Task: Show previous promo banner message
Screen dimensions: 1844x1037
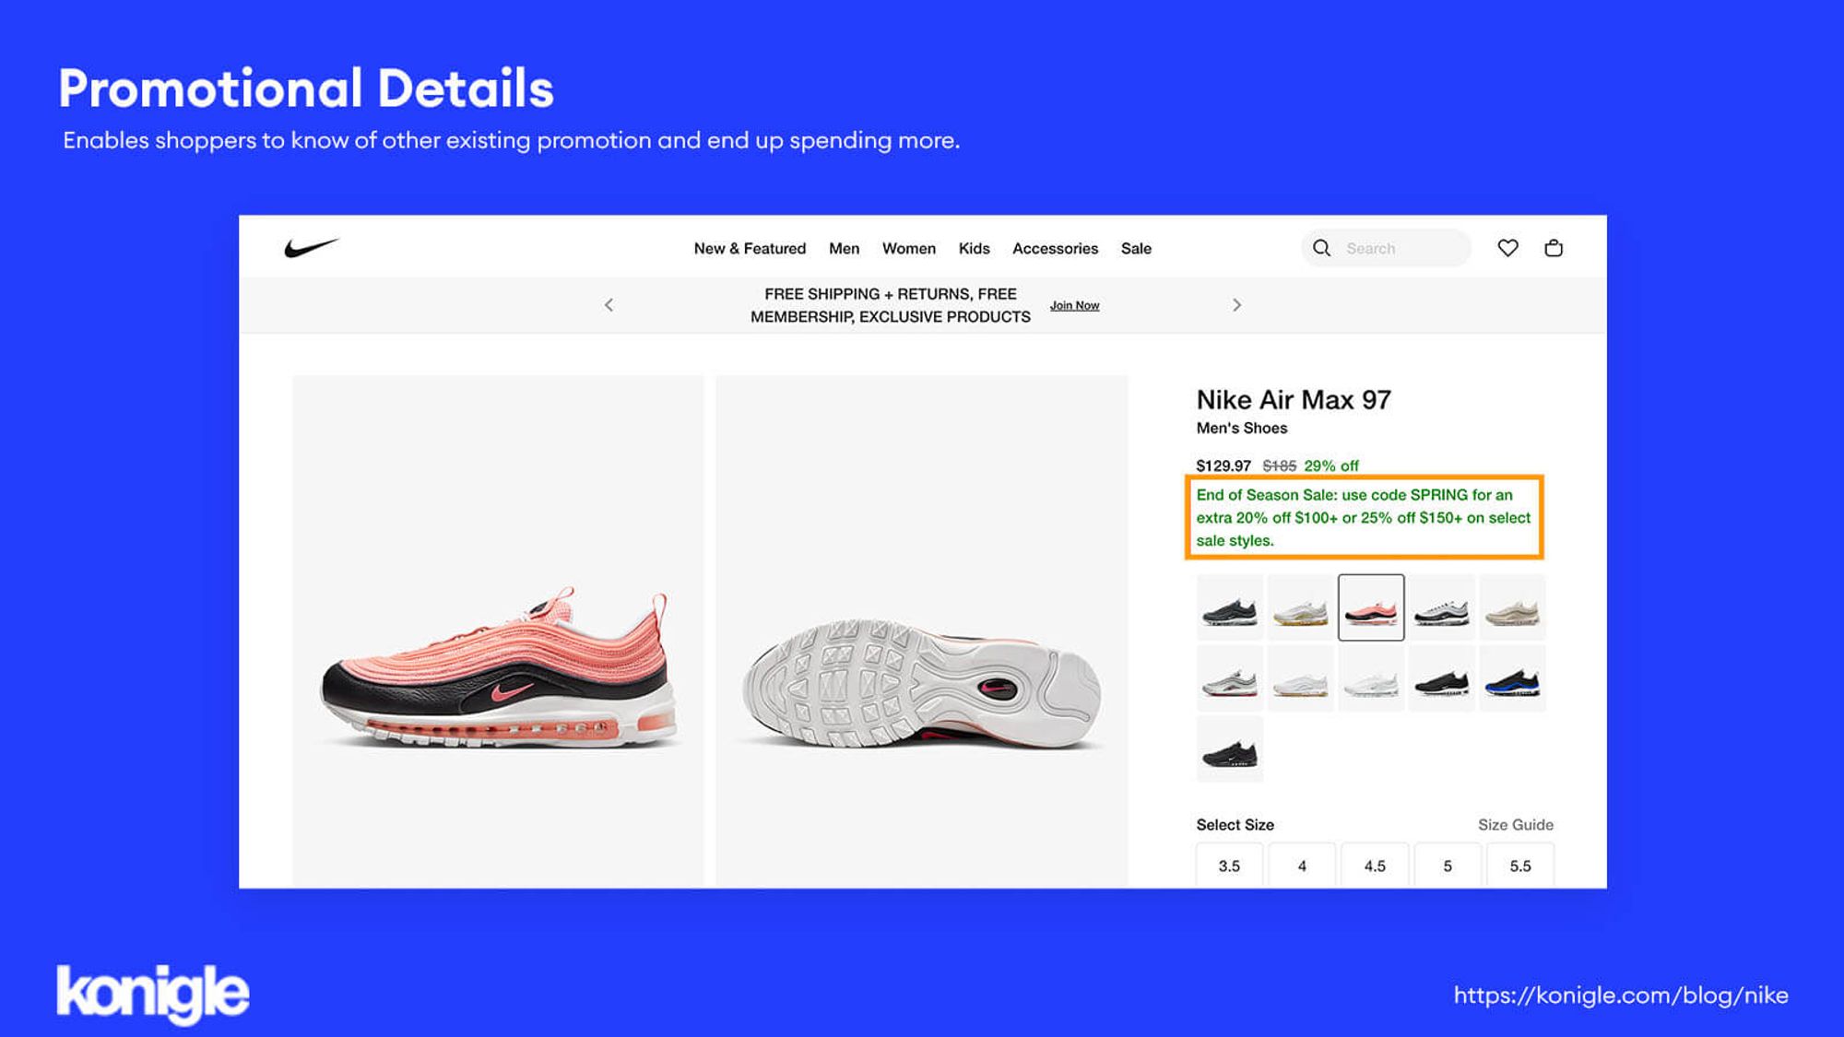Action: click(x=609, y=305)
